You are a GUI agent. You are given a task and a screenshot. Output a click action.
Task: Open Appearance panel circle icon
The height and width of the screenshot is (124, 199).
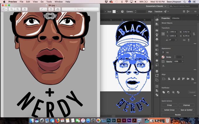157,60
